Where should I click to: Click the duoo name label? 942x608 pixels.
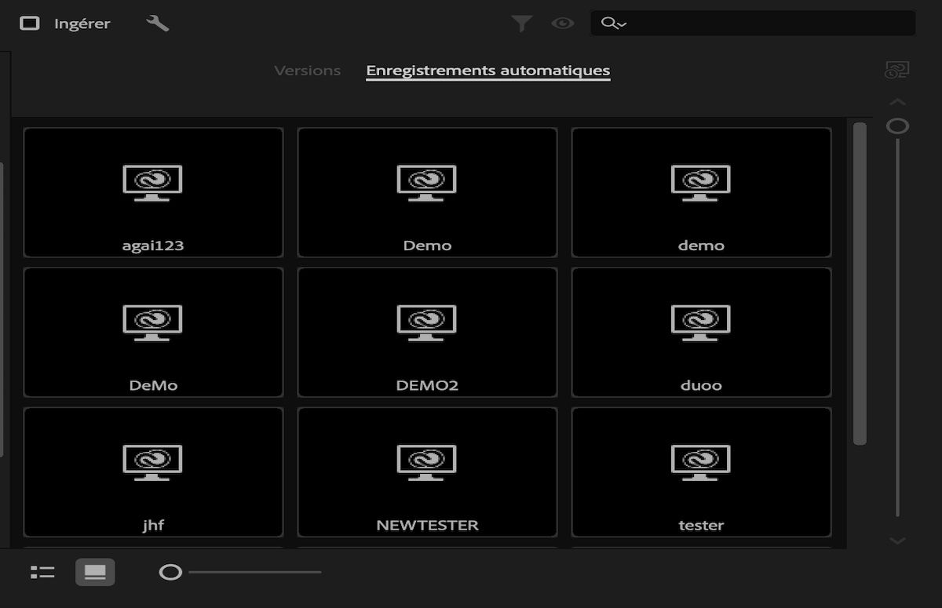(701, 385)
